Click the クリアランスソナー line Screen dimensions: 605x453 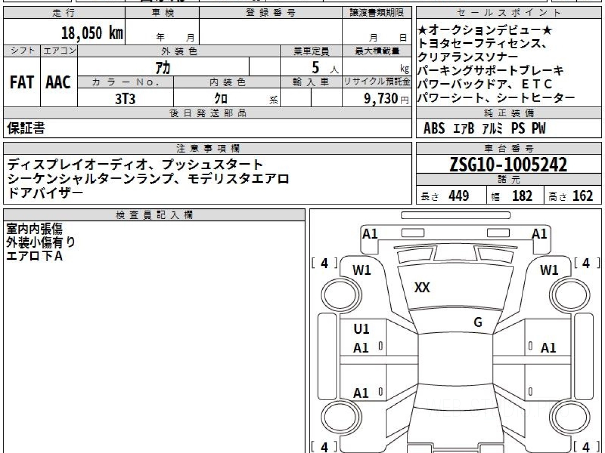click(468, 57)
